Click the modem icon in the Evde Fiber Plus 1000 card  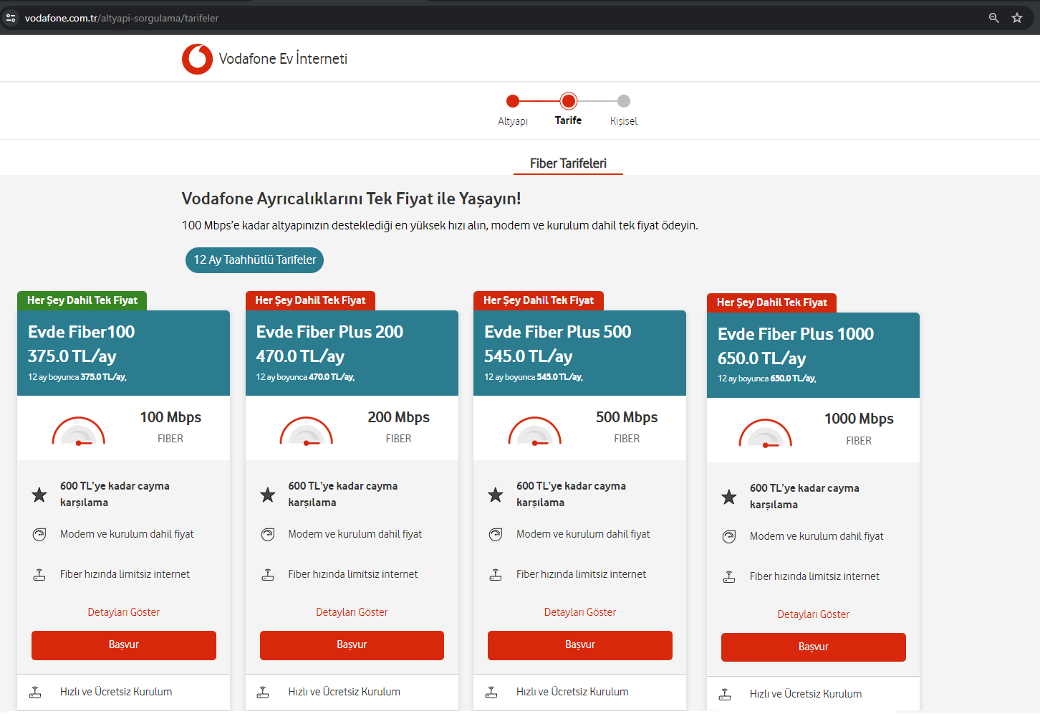pos(729,536)
